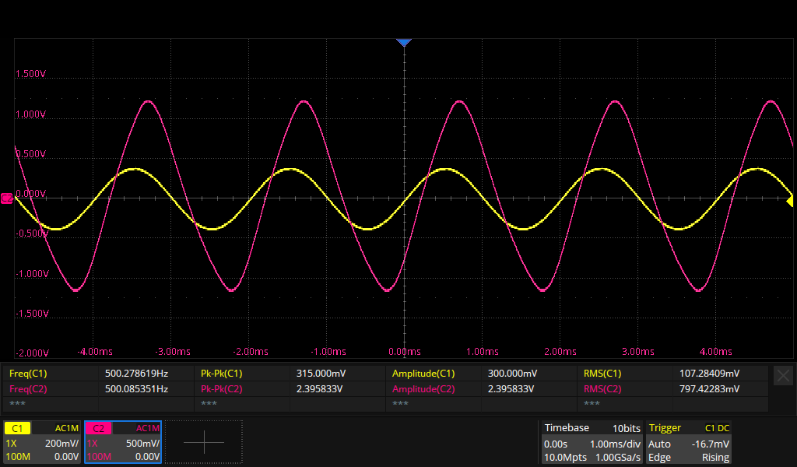The width and height of the screenshot is (797, 467).
Task: Toggle the pink C2 channel label
Action: pos(99,428)
